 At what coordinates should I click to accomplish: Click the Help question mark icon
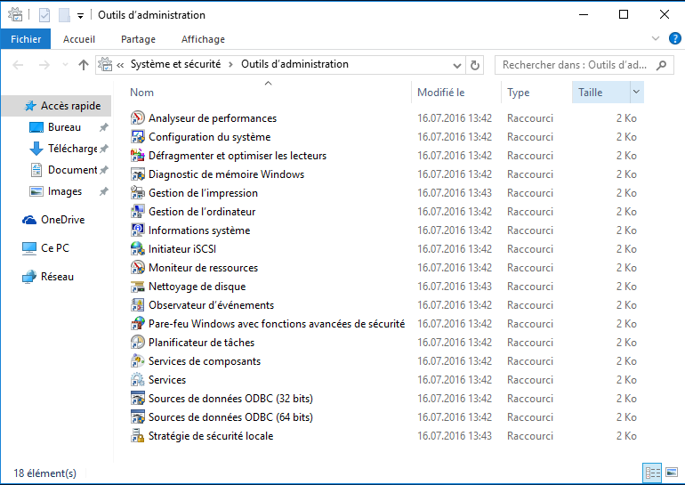pyautogui.click(x=674, y=38)
